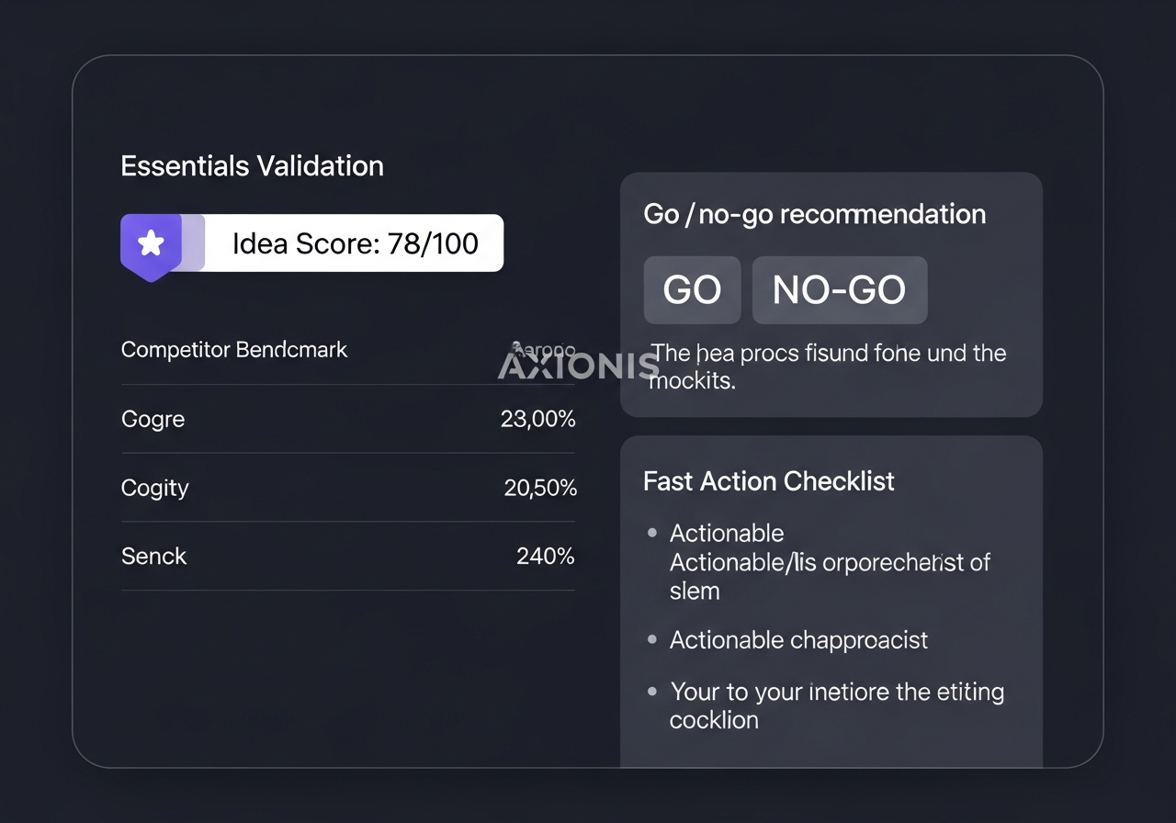Click the bullet point next to Actionable
This screenshot has width=1176, height=823.
[651, 531]
